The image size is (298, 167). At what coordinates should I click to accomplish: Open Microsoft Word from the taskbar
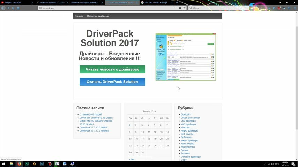pyautogui.click(x=65, y=164)
